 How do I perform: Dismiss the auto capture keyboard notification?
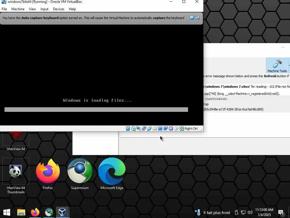(192, 18)
